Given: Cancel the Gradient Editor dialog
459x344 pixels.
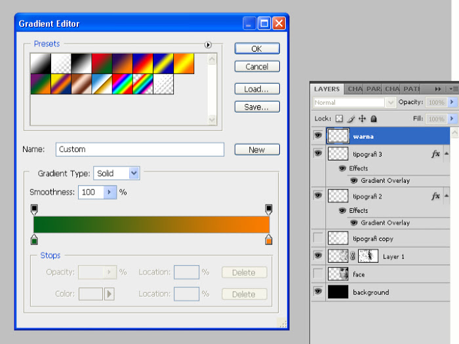Looking at the screenshot, I should click(257, 66).
